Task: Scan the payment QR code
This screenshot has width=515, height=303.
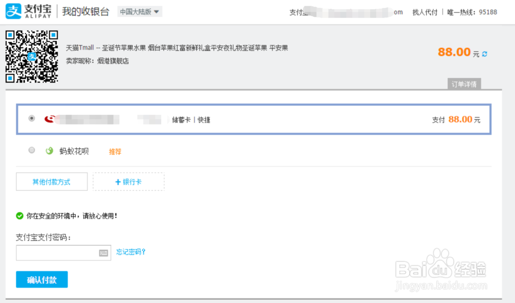Action: (32, 56)
